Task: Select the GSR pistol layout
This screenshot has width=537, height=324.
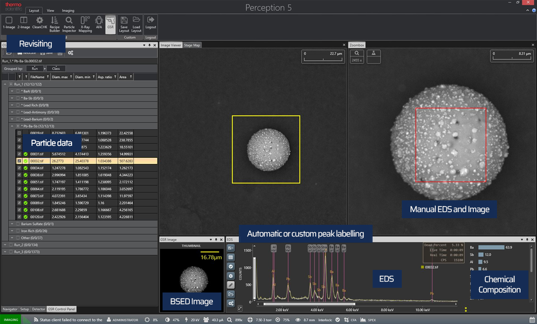Action: [110, 24]
